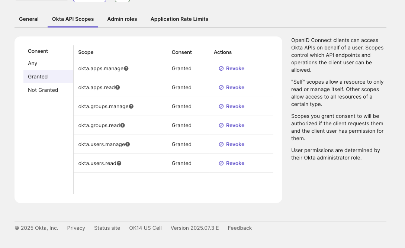Select the Granted consent filter

pyautogui.click(x=48, y=77)
